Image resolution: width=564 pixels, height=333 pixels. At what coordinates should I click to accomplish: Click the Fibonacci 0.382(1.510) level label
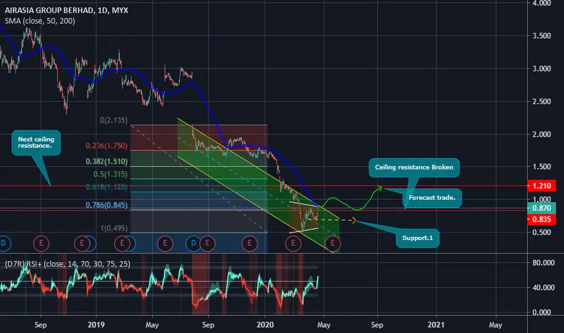click(x=107, y=162)
